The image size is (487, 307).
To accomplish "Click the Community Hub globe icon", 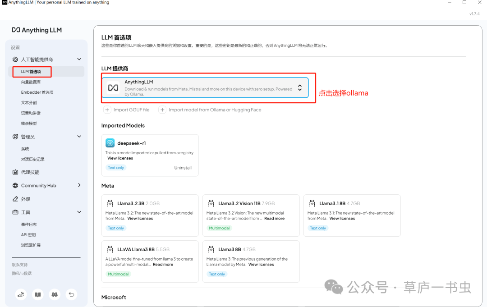I will [x=15, y=185].
